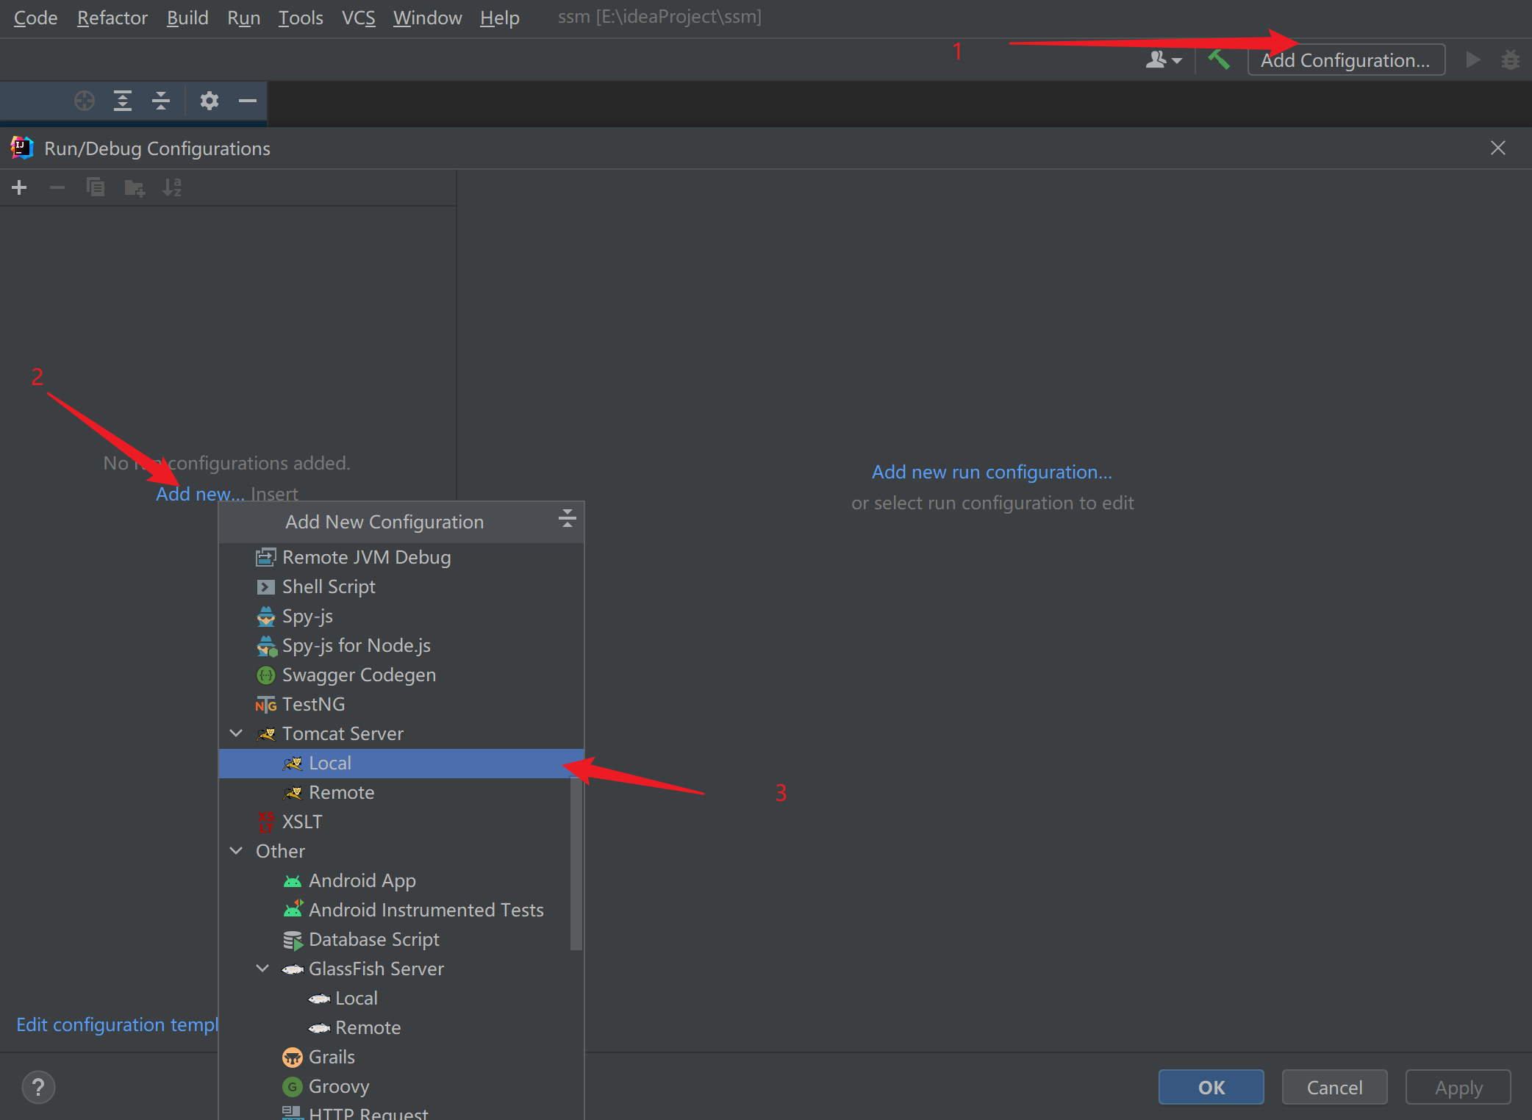Click Add new run configuration link
Viewport: 1532px width, 1120px height.
(992, 473)
